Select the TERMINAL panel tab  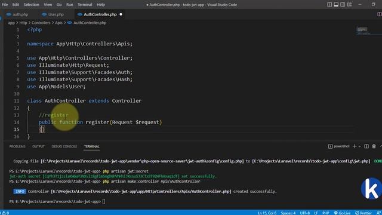[91, 146]
